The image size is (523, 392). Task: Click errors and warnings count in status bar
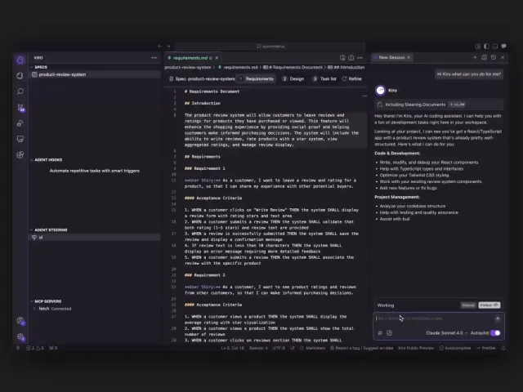point(35,348)
